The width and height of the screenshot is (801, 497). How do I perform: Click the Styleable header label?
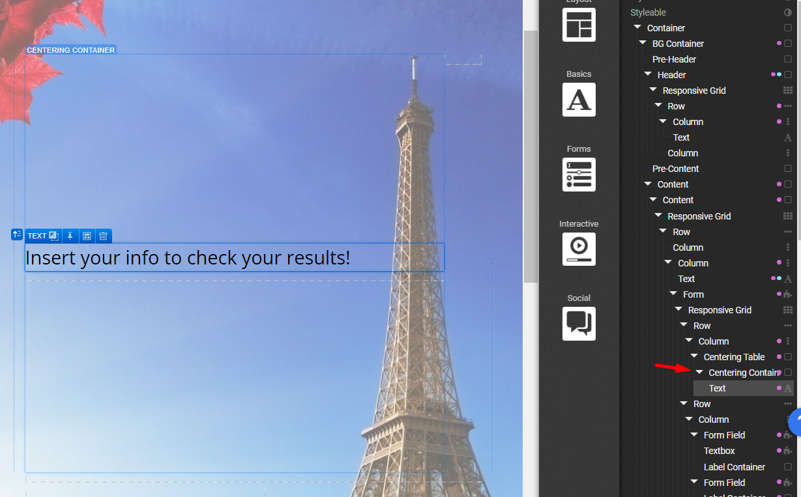point(648,12)
